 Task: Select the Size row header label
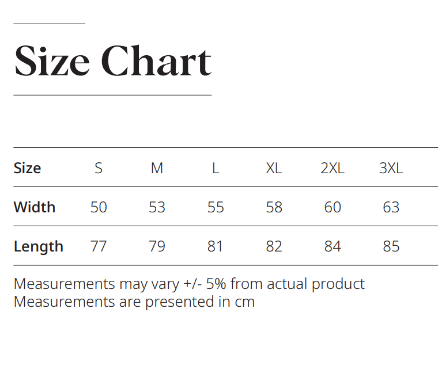coord(27,168)
